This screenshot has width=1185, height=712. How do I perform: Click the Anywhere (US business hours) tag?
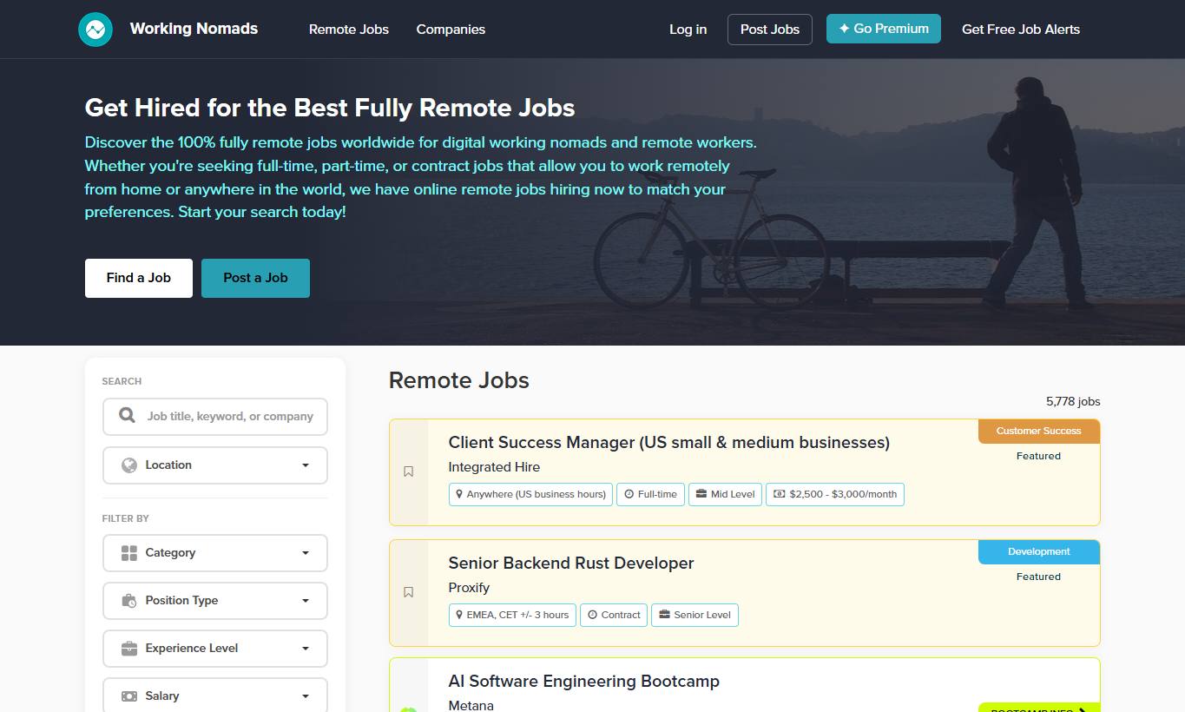(530, 494)
